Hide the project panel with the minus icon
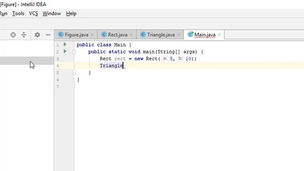Image resolution: width=304 pixels, height=171 pixels. [48, 35]
